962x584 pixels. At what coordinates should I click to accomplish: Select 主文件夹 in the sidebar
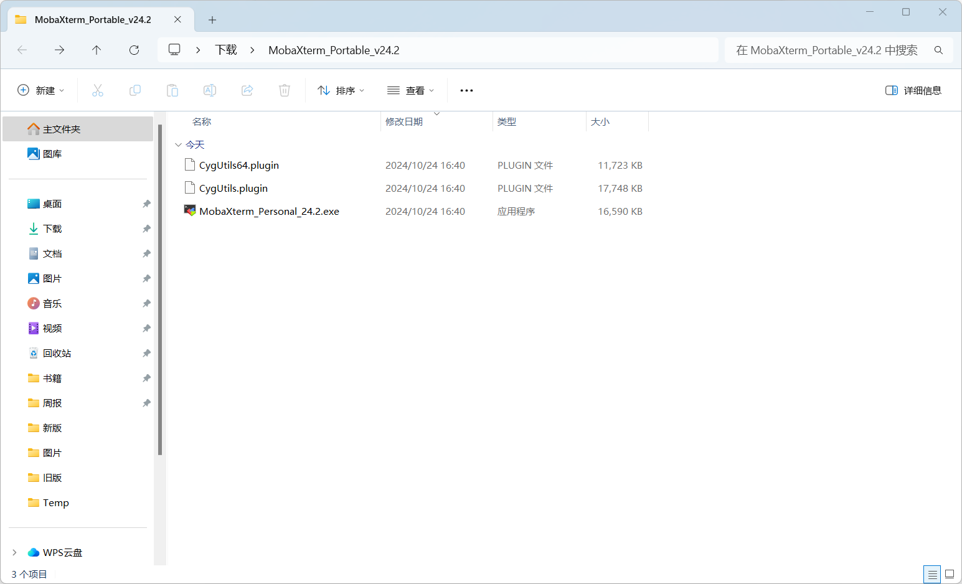coord(78,129)
